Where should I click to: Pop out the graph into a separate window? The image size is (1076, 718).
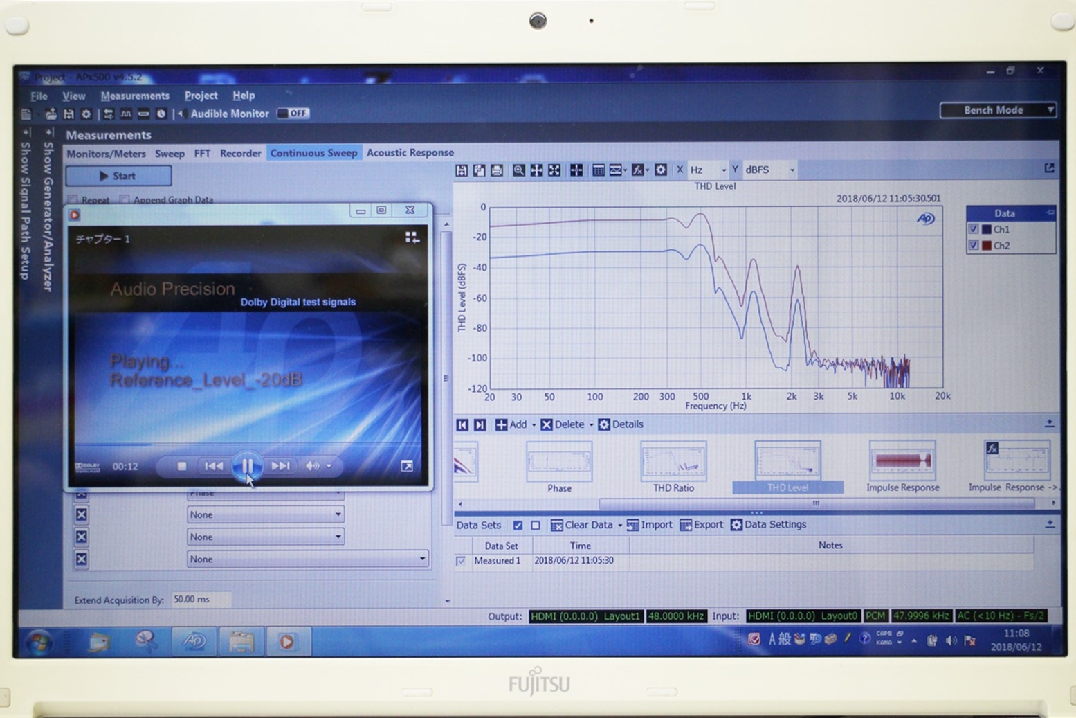1049,168
